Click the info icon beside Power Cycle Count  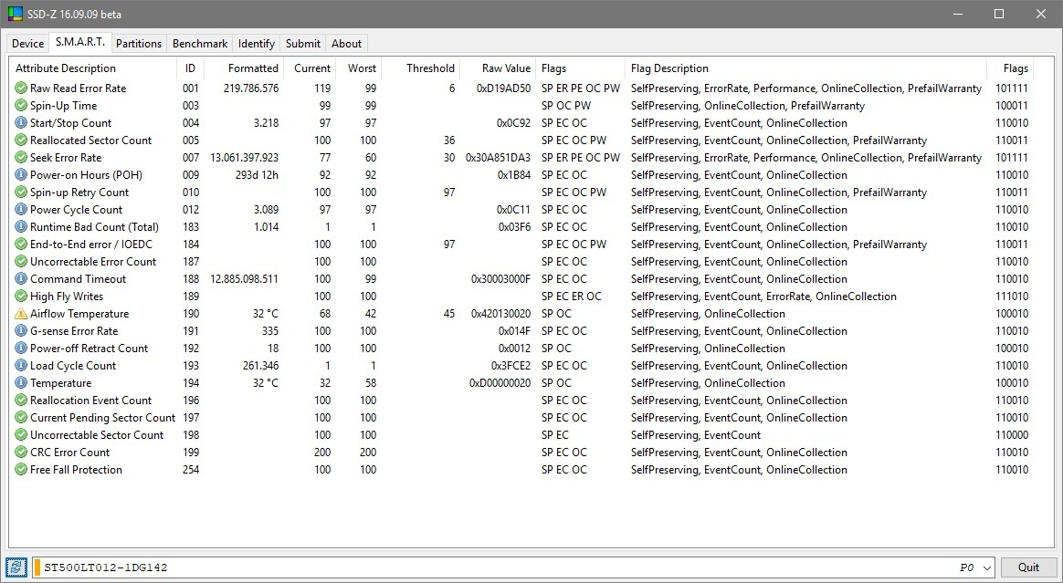[20, 210]
